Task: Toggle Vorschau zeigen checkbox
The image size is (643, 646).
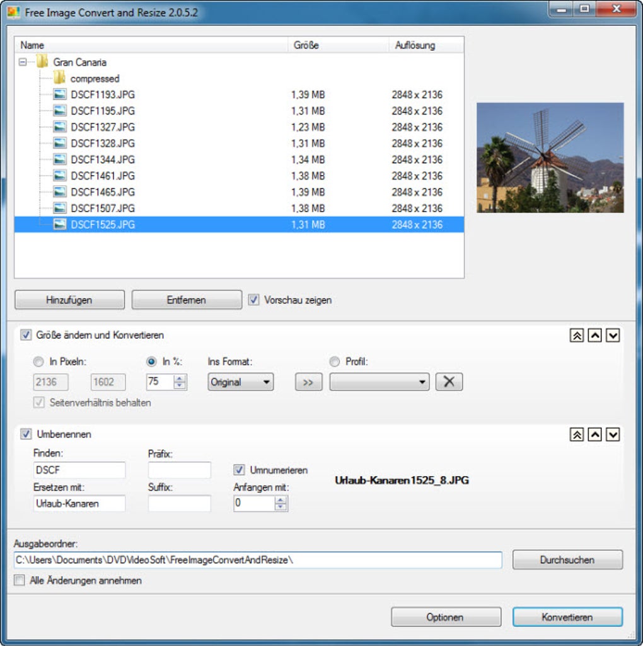Action: coord(253,300)
